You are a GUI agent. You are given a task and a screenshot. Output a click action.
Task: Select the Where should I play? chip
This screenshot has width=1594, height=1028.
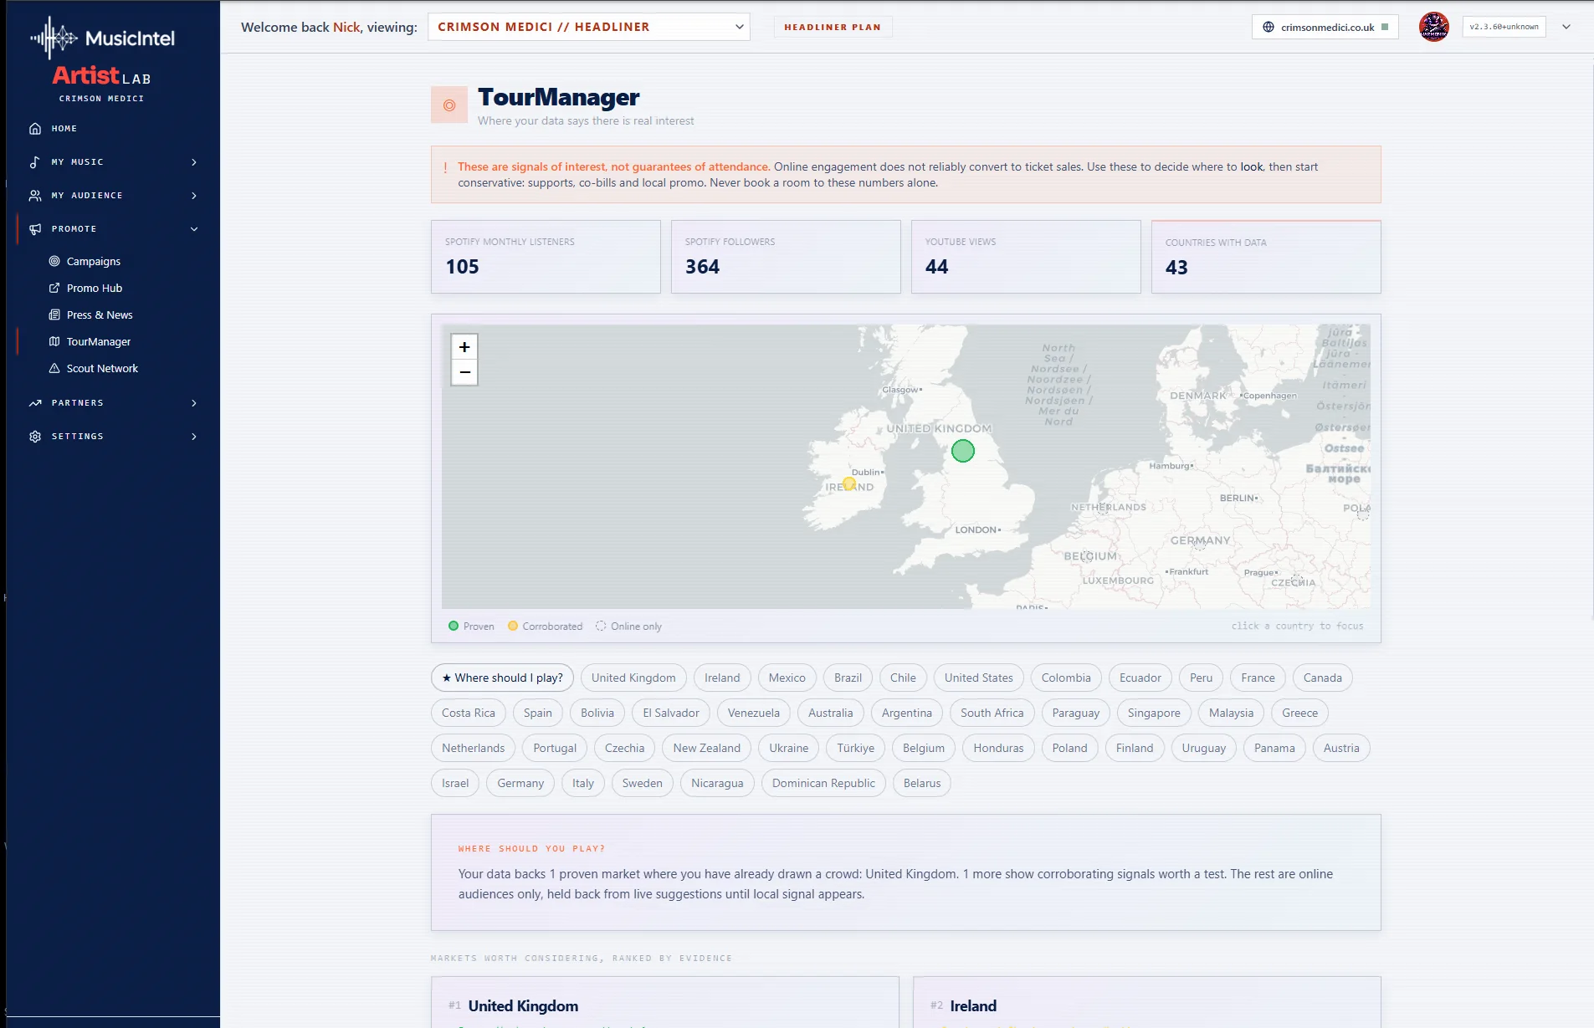(x=502, y=678)
